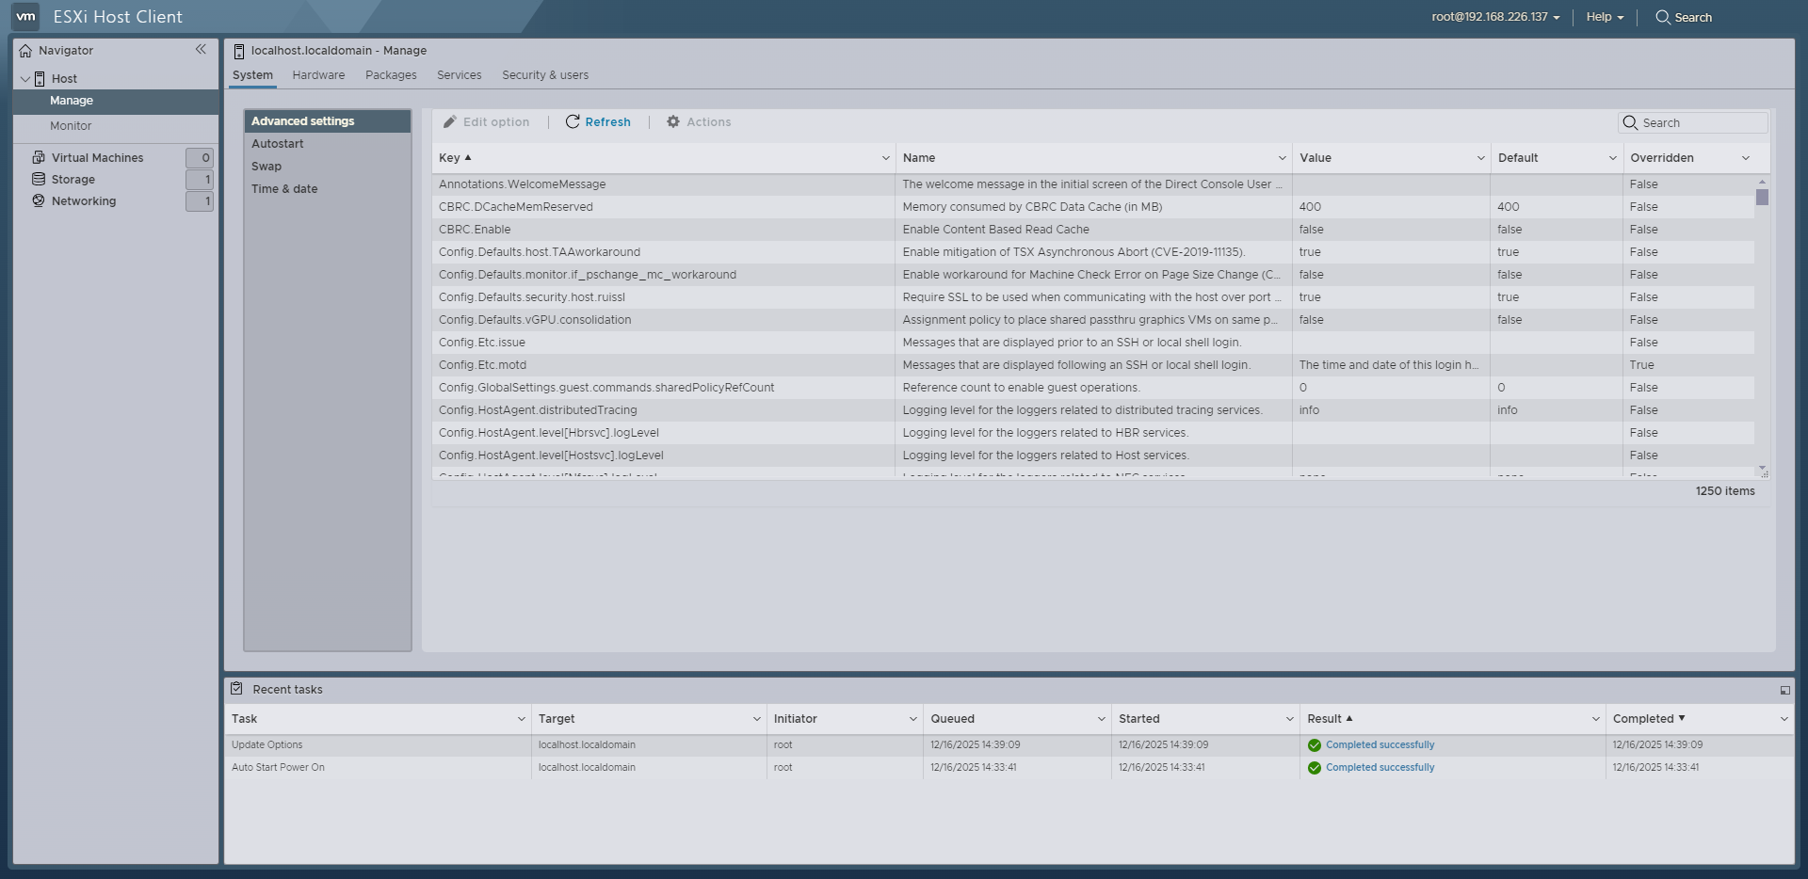Viewport: 1808px width, 879px height.
Task: Select Autostart in the System settings list
Action: click(278, 143)
